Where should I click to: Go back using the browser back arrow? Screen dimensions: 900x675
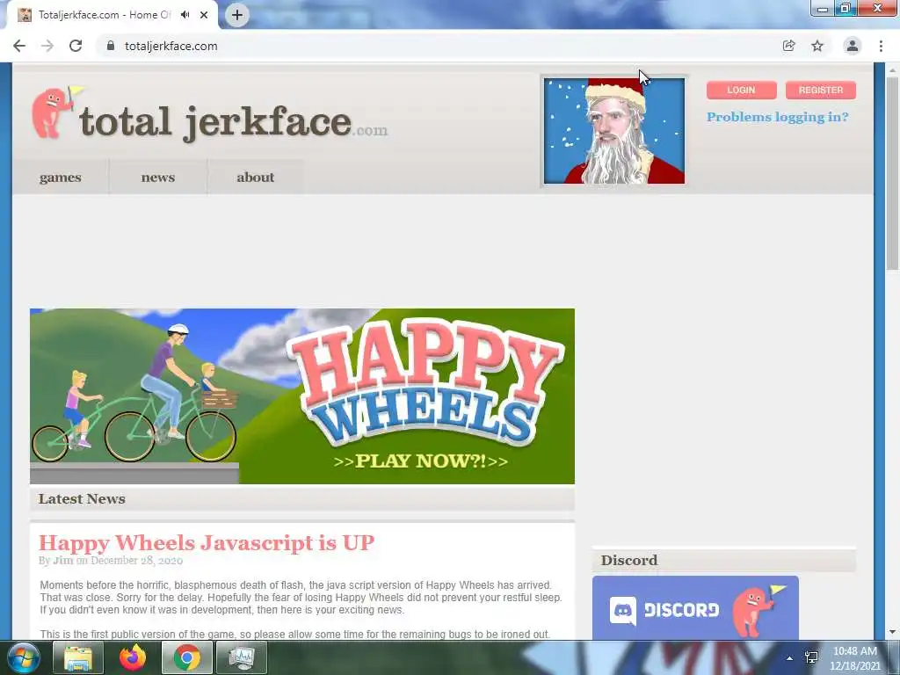pyautogui.click(x=19, y=46)
